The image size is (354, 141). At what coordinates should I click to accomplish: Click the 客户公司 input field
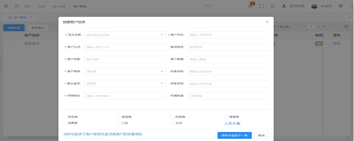[x=125, y=47]
